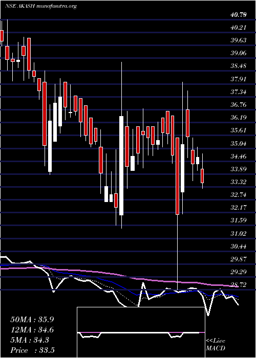Click the MACD indicator panel
Screen dimensions: 256x358
(x=141, y=332)
